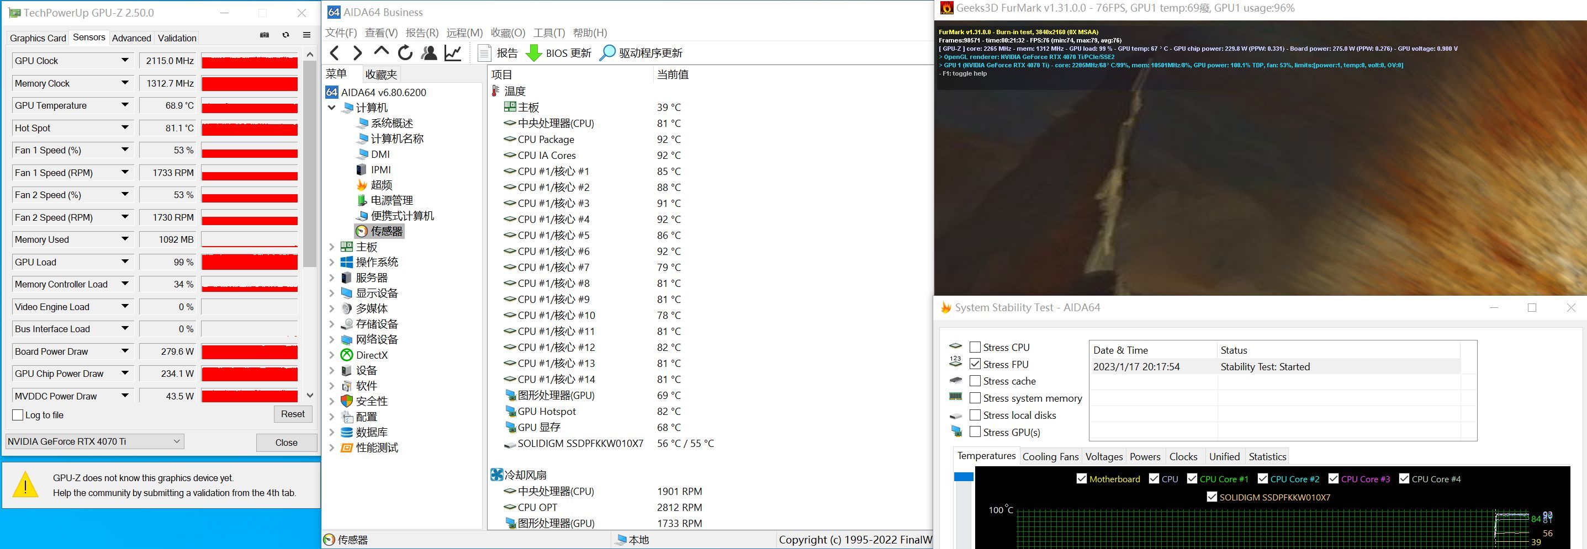1587x549 pixels.
Task: Uncheck CPU Core #1 legend checkbox
Action: point(1192,479)
